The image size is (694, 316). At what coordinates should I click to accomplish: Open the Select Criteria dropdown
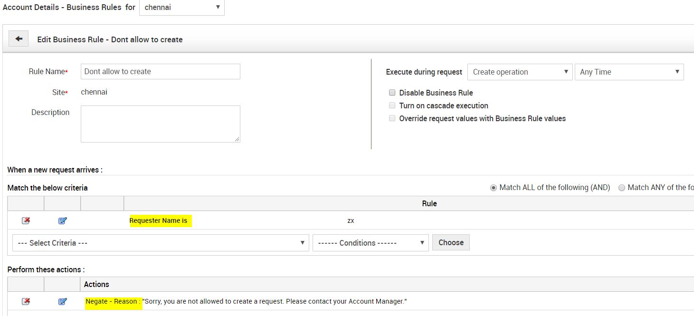161,243
